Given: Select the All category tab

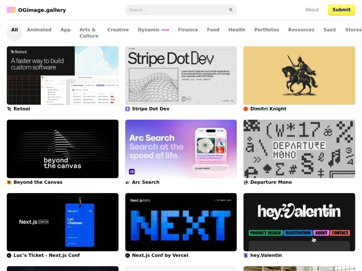Looking at the screenshot, I should pyautogui.click(x=14, y=33).
